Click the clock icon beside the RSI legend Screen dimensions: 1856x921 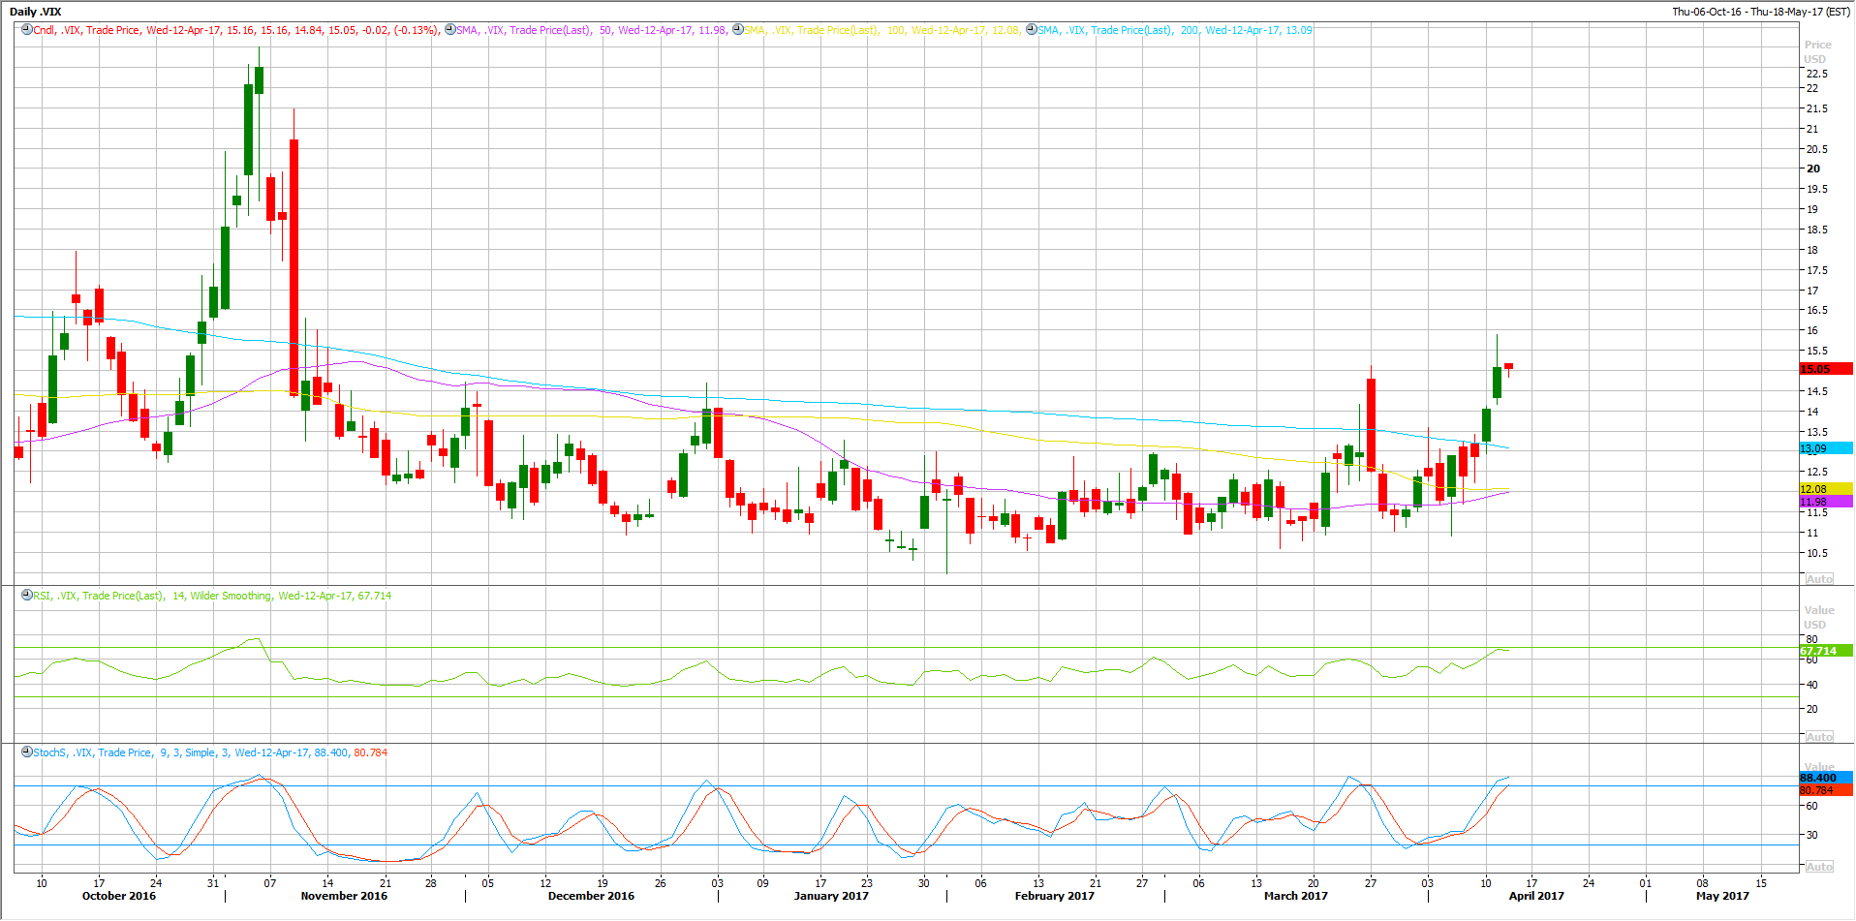[x=27, y=596]
